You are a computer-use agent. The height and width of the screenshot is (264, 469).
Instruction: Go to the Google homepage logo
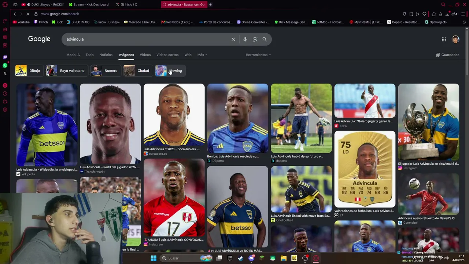[39, 39]
